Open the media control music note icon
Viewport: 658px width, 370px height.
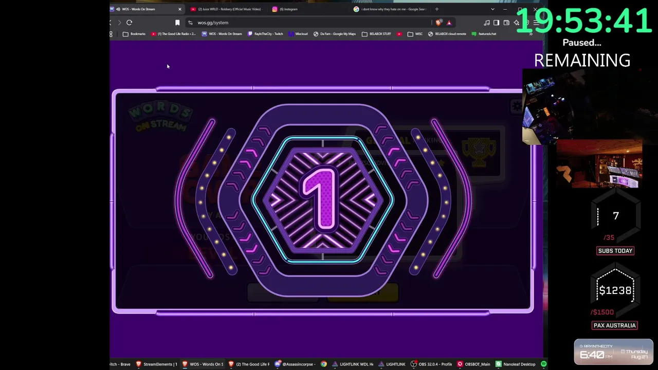[486, 23]
